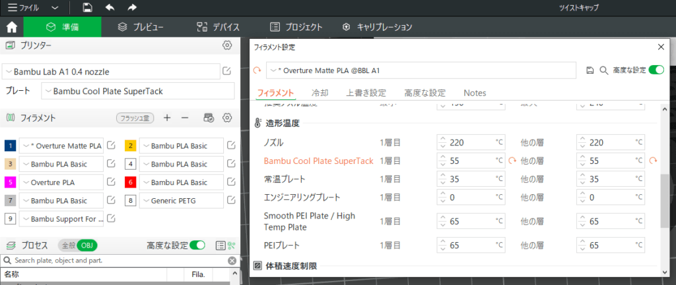Search filament settings with magnifier icon
This screenshot has height=285, width=676.
[x=604, y=70]
